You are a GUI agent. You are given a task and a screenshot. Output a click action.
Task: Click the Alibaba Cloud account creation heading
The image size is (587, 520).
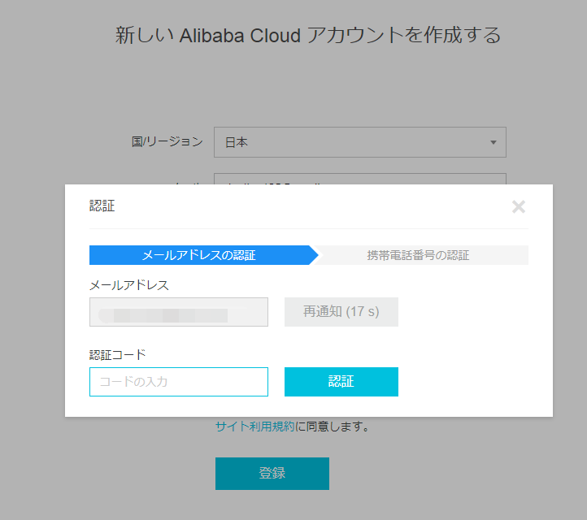(x=307, y=35)
